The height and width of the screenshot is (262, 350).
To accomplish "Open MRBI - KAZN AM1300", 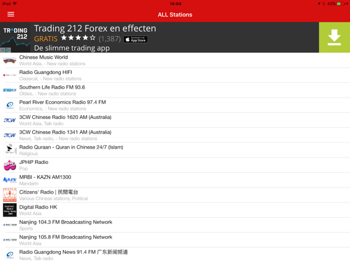I will [175, 180].
